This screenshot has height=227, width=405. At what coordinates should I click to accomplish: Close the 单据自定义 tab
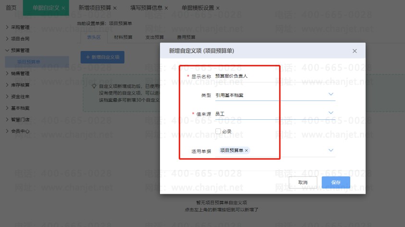(x=63, y=8)
